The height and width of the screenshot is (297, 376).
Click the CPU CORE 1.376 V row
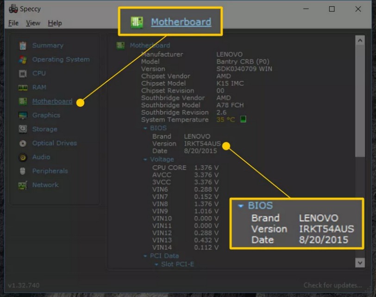[185, 168]
